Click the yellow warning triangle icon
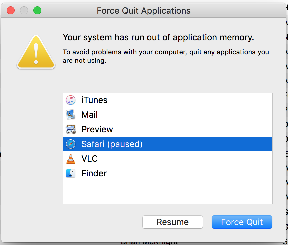The image size is (288, 245). click(36, 52)
